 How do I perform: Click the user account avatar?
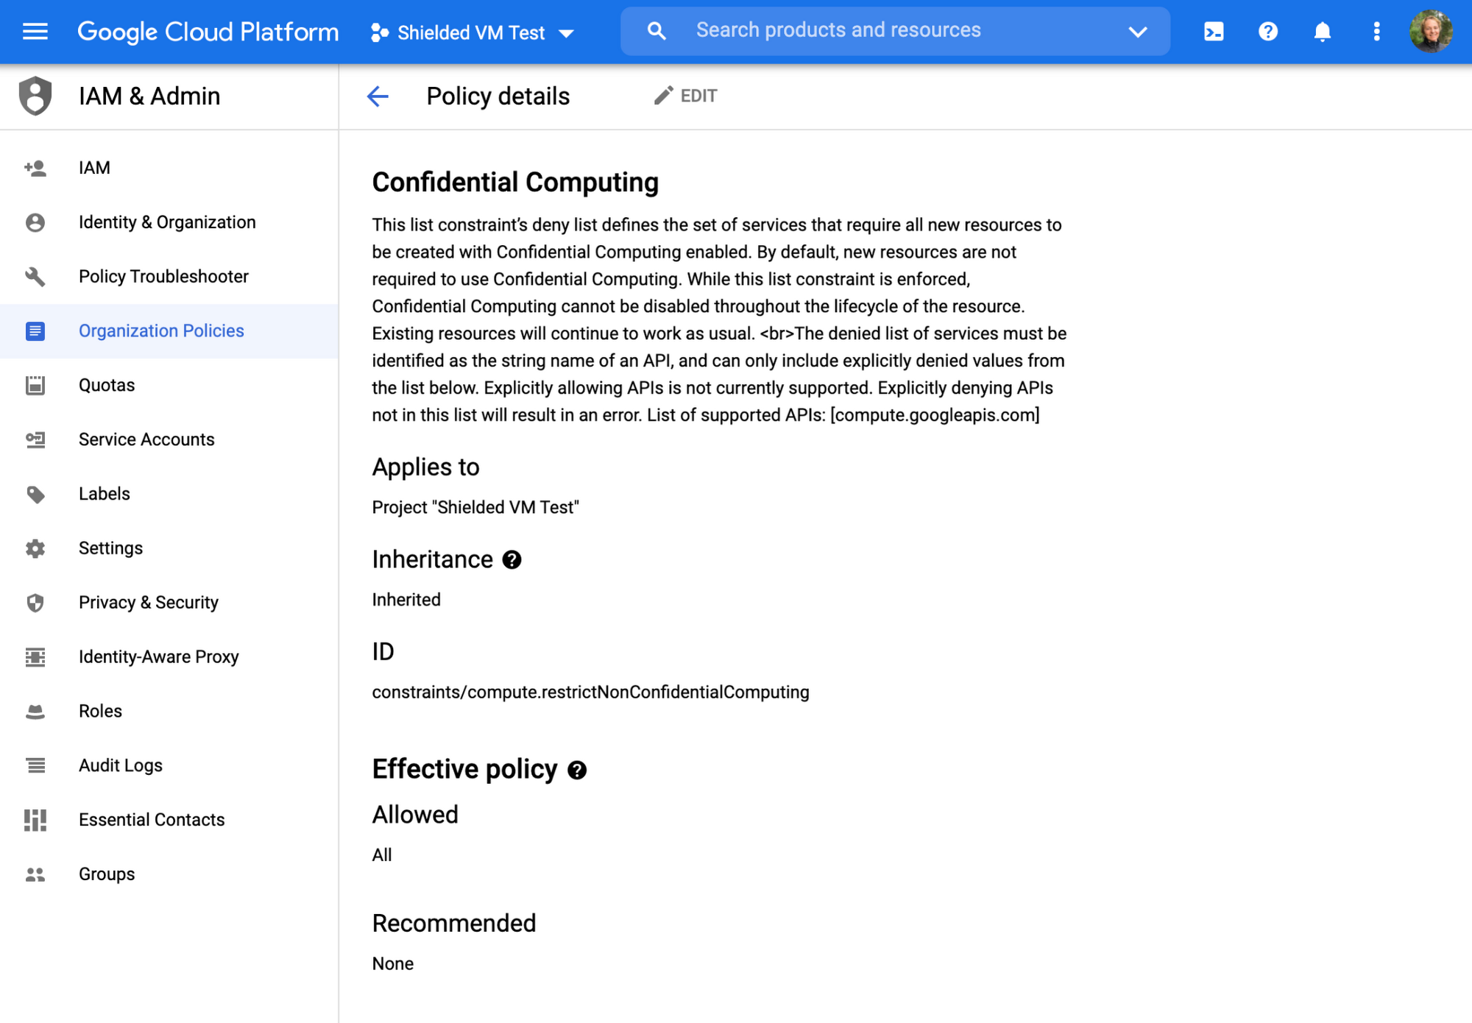pyautogui.click(x=1431, y=32)
